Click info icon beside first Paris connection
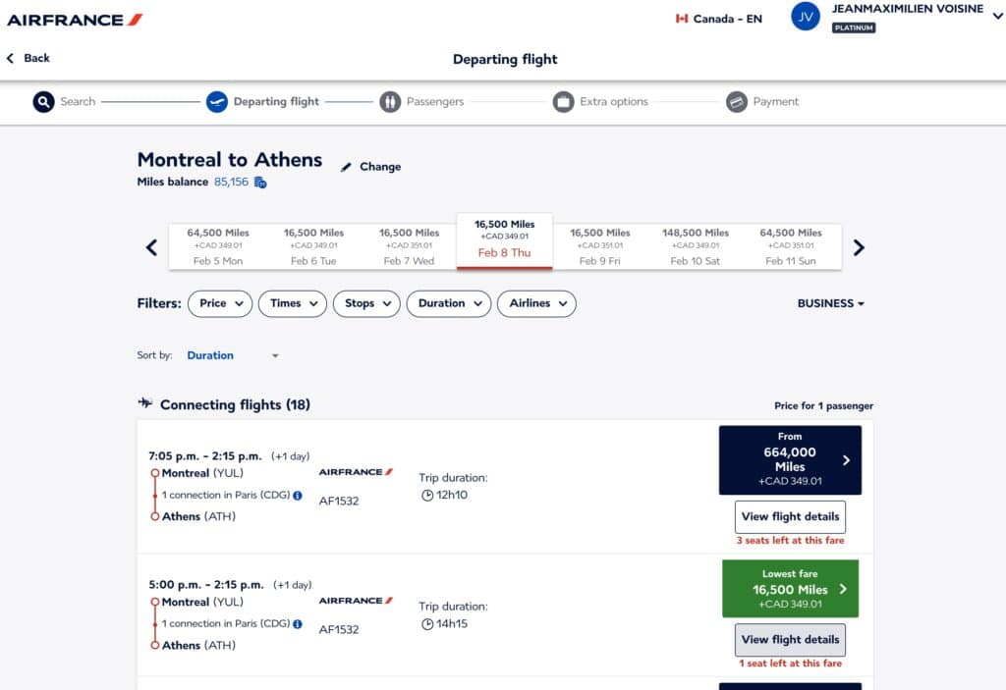This screenshot has width=1006, height=690. click(298, 496)
